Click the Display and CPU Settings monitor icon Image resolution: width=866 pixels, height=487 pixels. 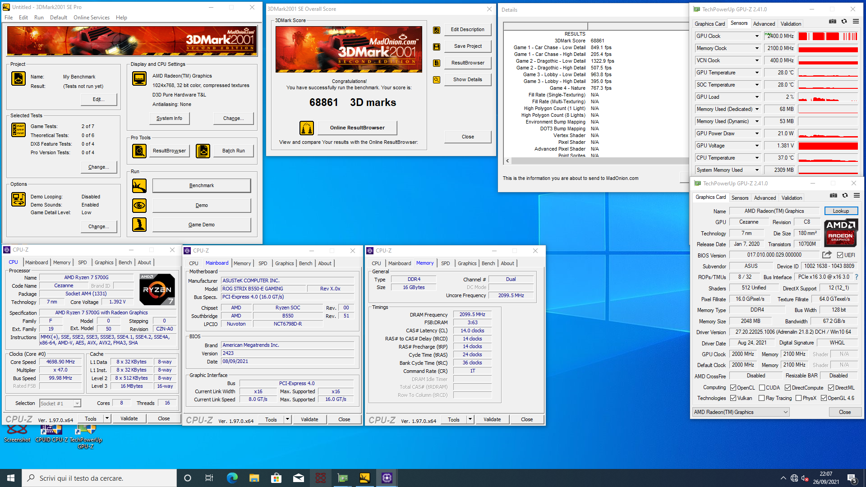click(x=139, y=78)
